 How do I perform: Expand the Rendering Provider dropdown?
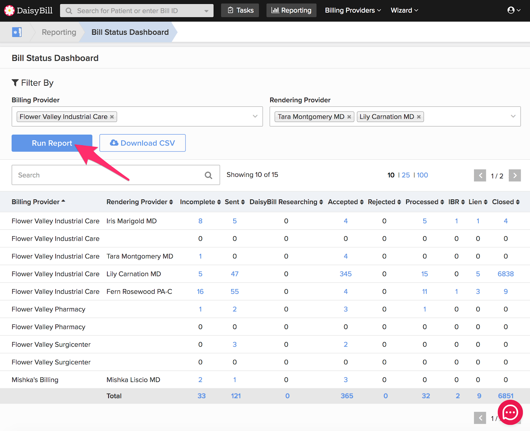pyautogui.click(x=513, y=116)
